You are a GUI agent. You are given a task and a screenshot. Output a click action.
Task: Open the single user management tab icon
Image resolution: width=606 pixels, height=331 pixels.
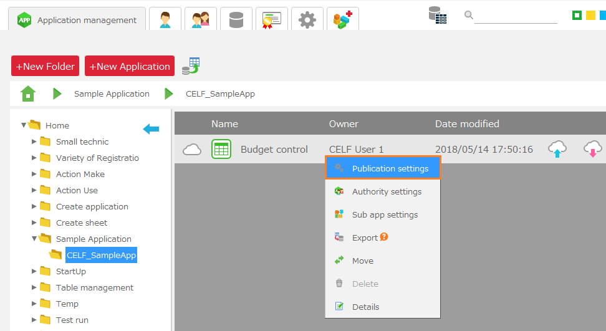(165, 19)
